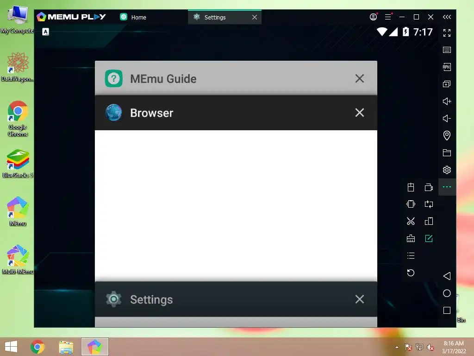The height and width of the screenshot is (356, 474).
Task: Click the operations list icon
Action: 411,256
